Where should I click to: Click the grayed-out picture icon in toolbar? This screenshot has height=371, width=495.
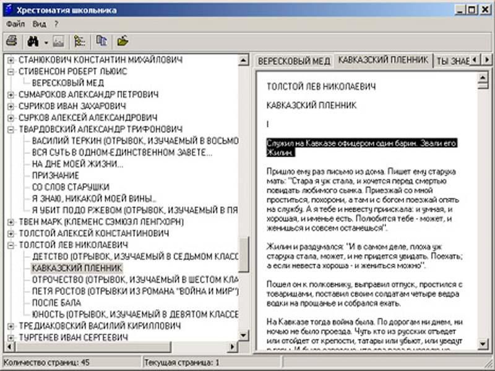pyautogui.click(x=58, y=41)
